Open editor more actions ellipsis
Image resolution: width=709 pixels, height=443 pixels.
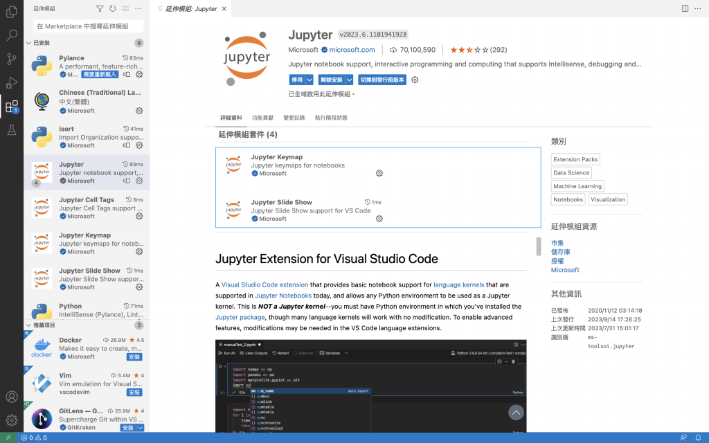pyautogui.click(x=698, y=8)
